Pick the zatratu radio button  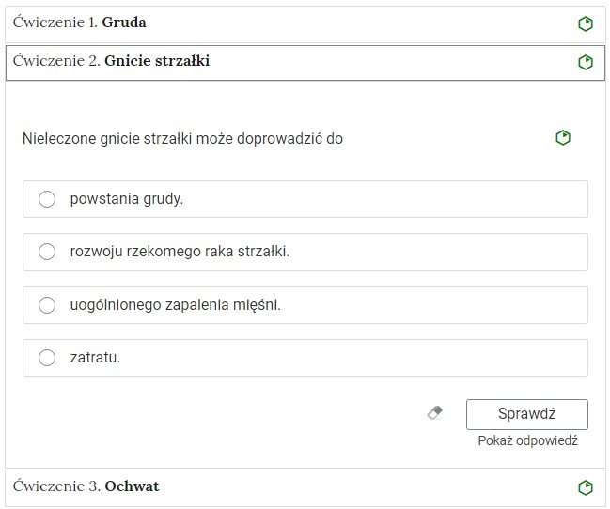point(47,358)
